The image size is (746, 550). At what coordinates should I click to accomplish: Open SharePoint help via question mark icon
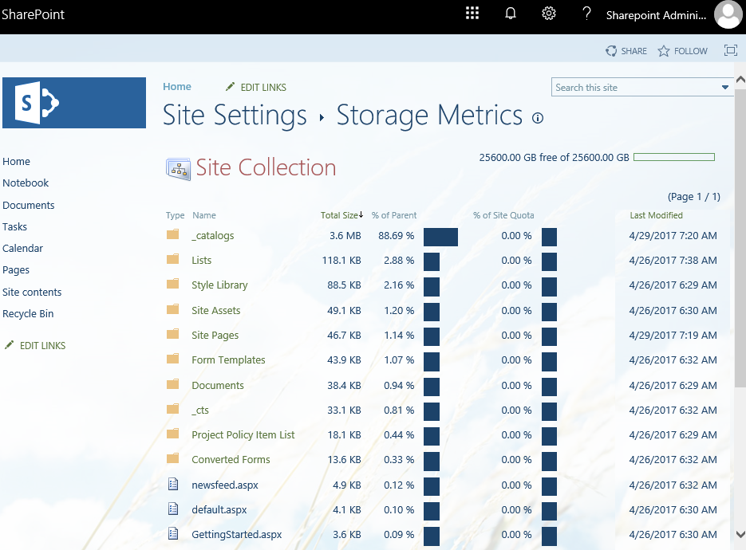(x=586, y=13)
